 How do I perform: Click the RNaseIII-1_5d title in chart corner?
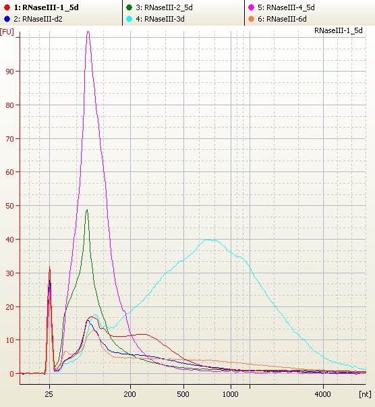(338, 30)
